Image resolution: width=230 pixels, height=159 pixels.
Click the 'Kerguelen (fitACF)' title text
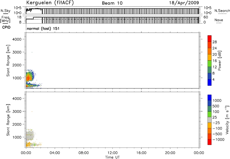50,3
